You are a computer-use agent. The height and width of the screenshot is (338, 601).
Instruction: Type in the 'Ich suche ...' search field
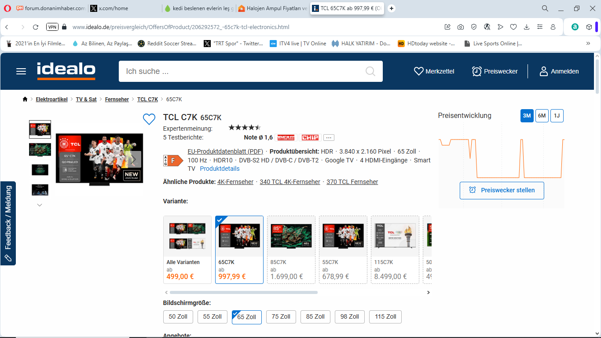[242, 71]
